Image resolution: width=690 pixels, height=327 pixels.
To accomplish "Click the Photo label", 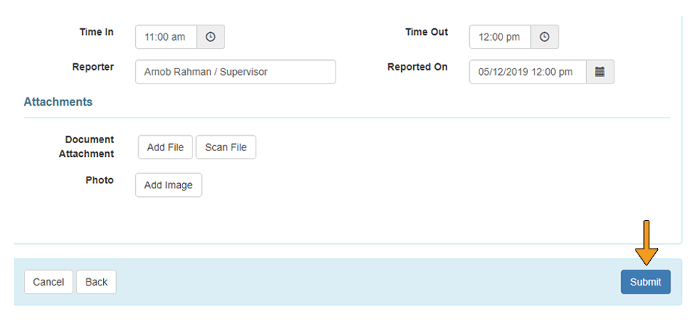I will tap(100, 180).
